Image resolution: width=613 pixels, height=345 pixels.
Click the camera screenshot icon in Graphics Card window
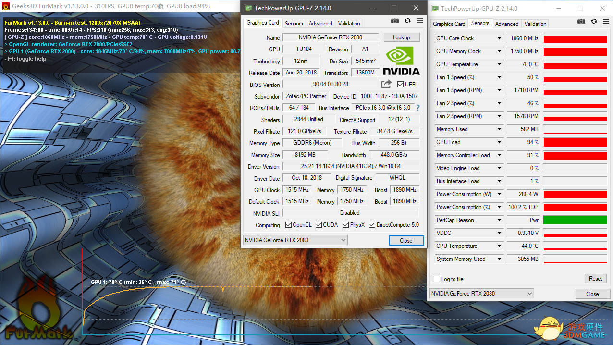(x=394, y=21)
